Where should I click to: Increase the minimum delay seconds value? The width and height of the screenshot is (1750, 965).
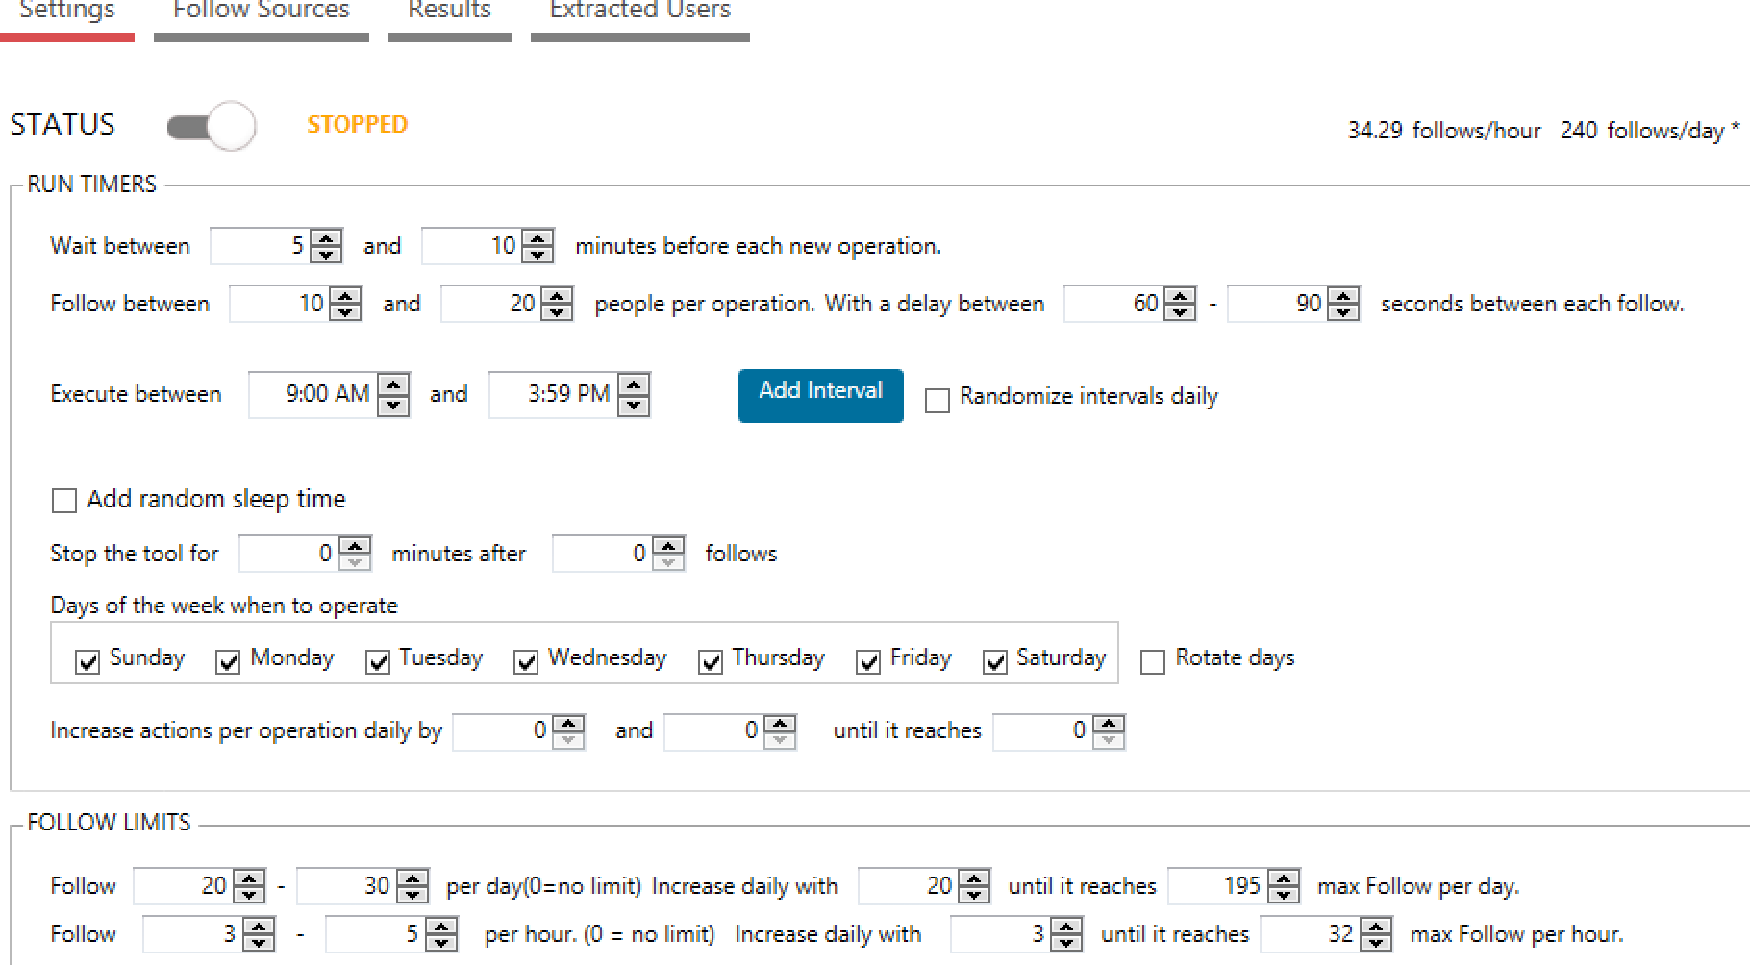1180,296
